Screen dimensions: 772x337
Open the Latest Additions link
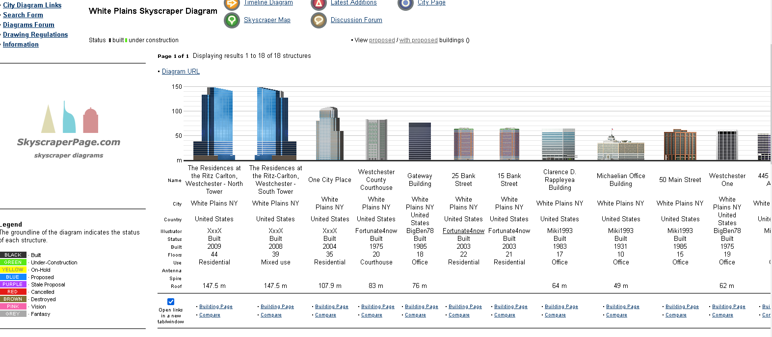(354, 3)
